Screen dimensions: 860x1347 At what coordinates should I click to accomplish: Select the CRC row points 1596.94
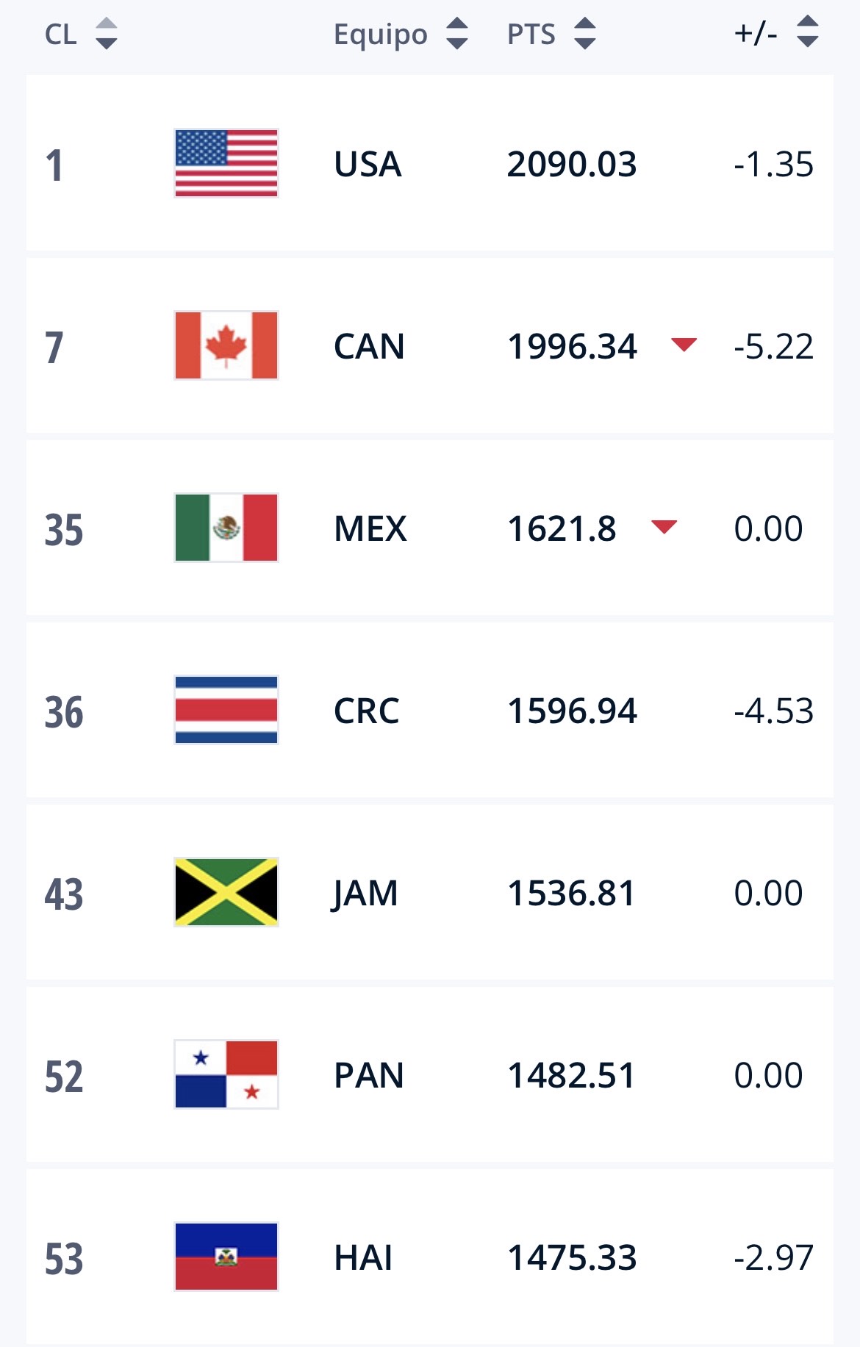572,711
